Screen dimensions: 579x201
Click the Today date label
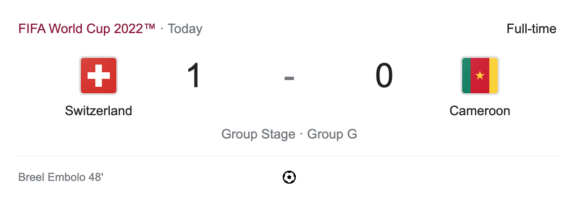coord(185,29)
